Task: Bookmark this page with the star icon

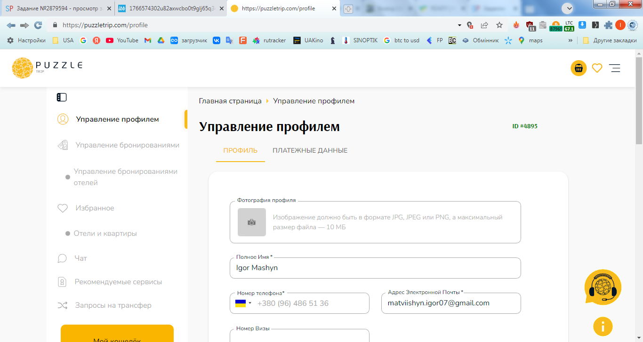Action: [499, 25]
